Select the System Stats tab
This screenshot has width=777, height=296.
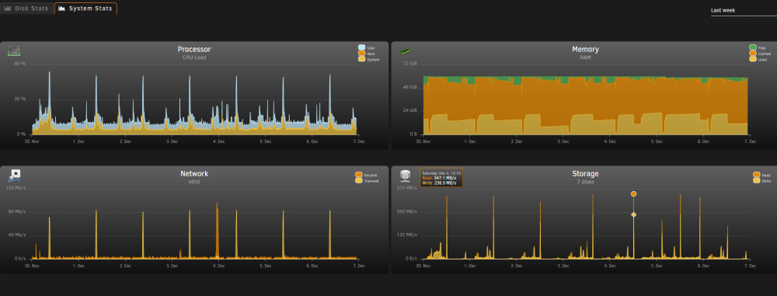pyautogui.click(x=85, y=9)
